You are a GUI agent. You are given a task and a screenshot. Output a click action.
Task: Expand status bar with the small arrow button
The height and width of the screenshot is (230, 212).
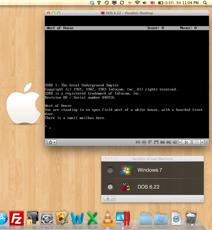(x=180, y=142)
